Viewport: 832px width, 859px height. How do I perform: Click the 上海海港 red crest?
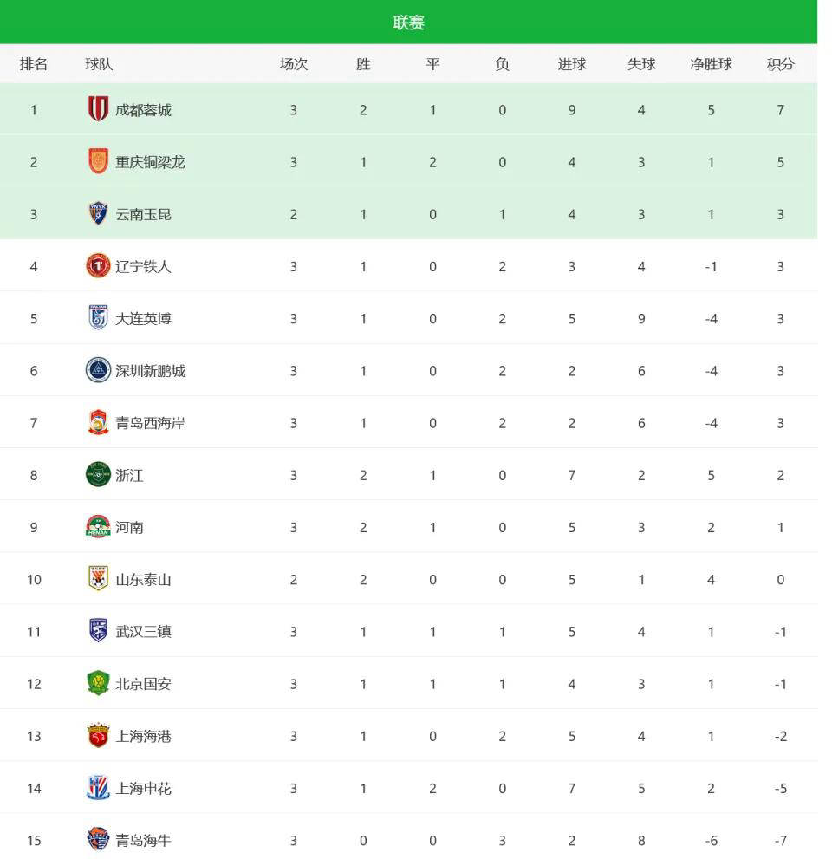tap(98, 736)
